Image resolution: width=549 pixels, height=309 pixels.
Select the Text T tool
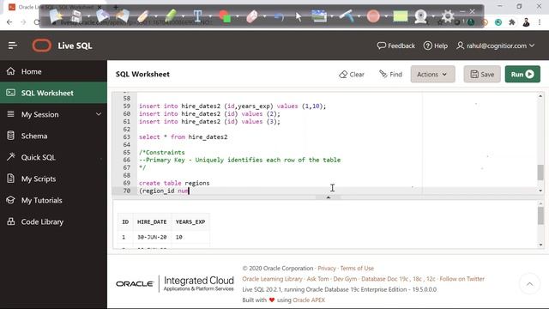click(197, 16)
